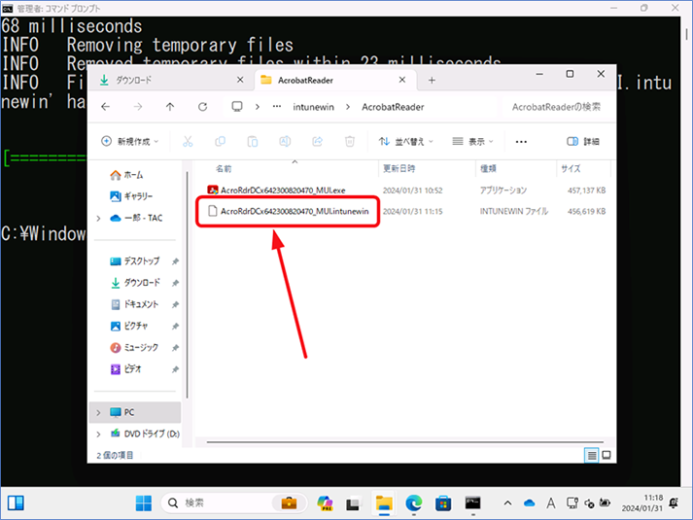Sort by 更新日時 column header
This screenshot has width=693, height=520.
399,168
